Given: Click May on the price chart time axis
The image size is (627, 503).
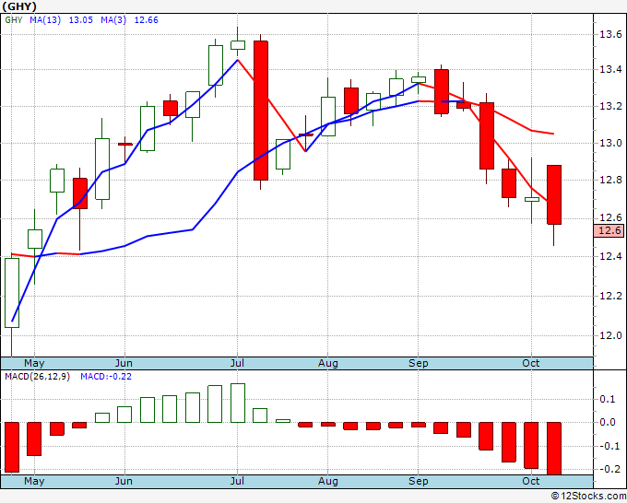Looking at the screenshot, I should pos(34,363).
